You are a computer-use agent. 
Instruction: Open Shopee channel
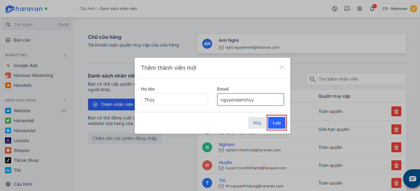click(21, 150)
